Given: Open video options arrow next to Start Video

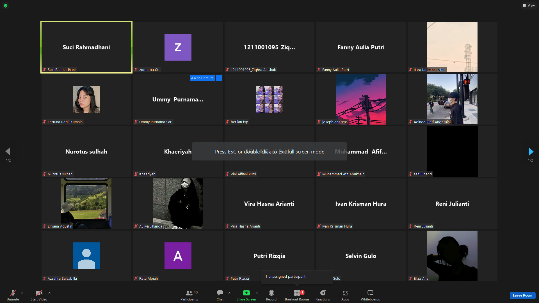Looking at the screenshot, I should 49,293.
